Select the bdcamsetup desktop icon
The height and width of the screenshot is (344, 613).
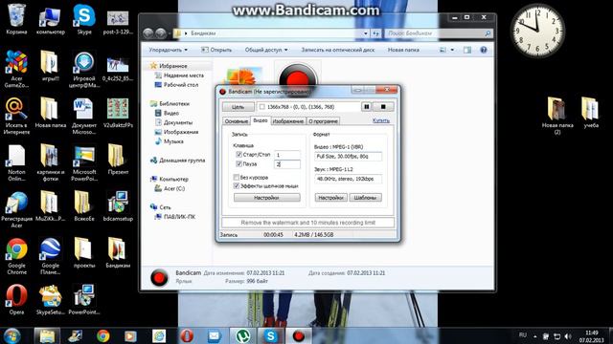pyautogui.click(x=118, y=206)
